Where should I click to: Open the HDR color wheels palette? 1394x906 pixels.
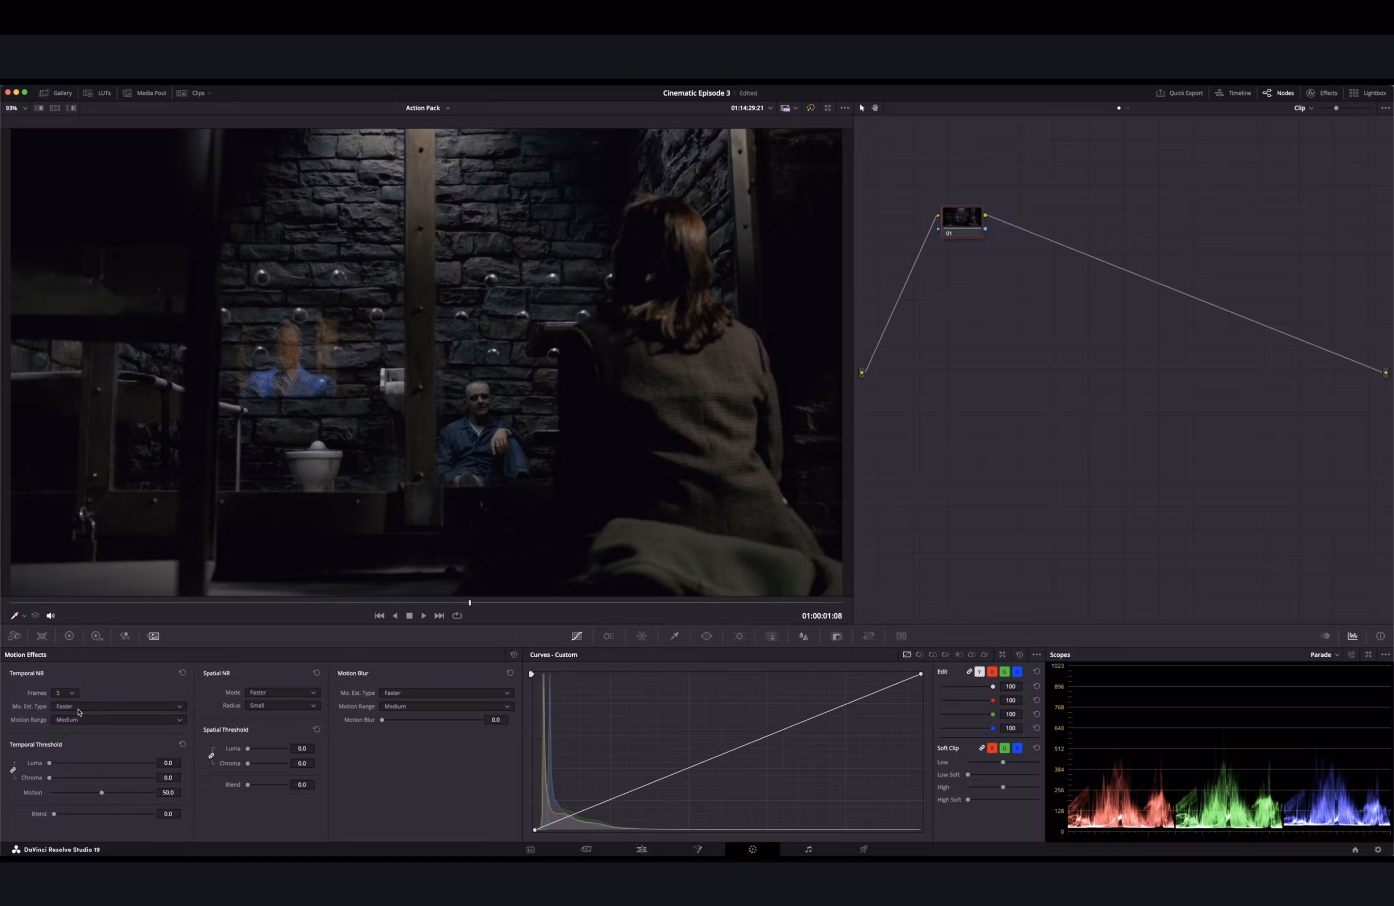[97, 636]
